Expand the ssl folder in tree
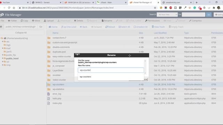 (2, 61)
